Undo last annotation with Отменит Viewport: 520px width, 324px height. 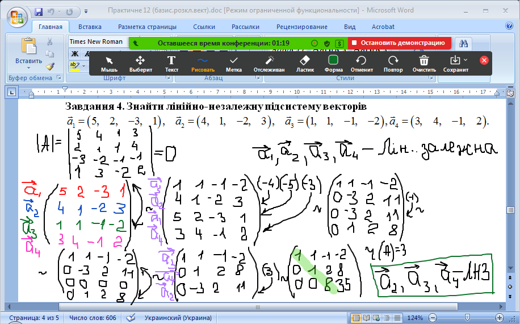362,64
